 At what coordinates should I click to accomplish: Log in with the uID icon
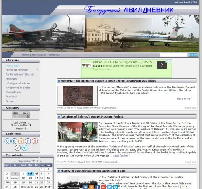8,141
